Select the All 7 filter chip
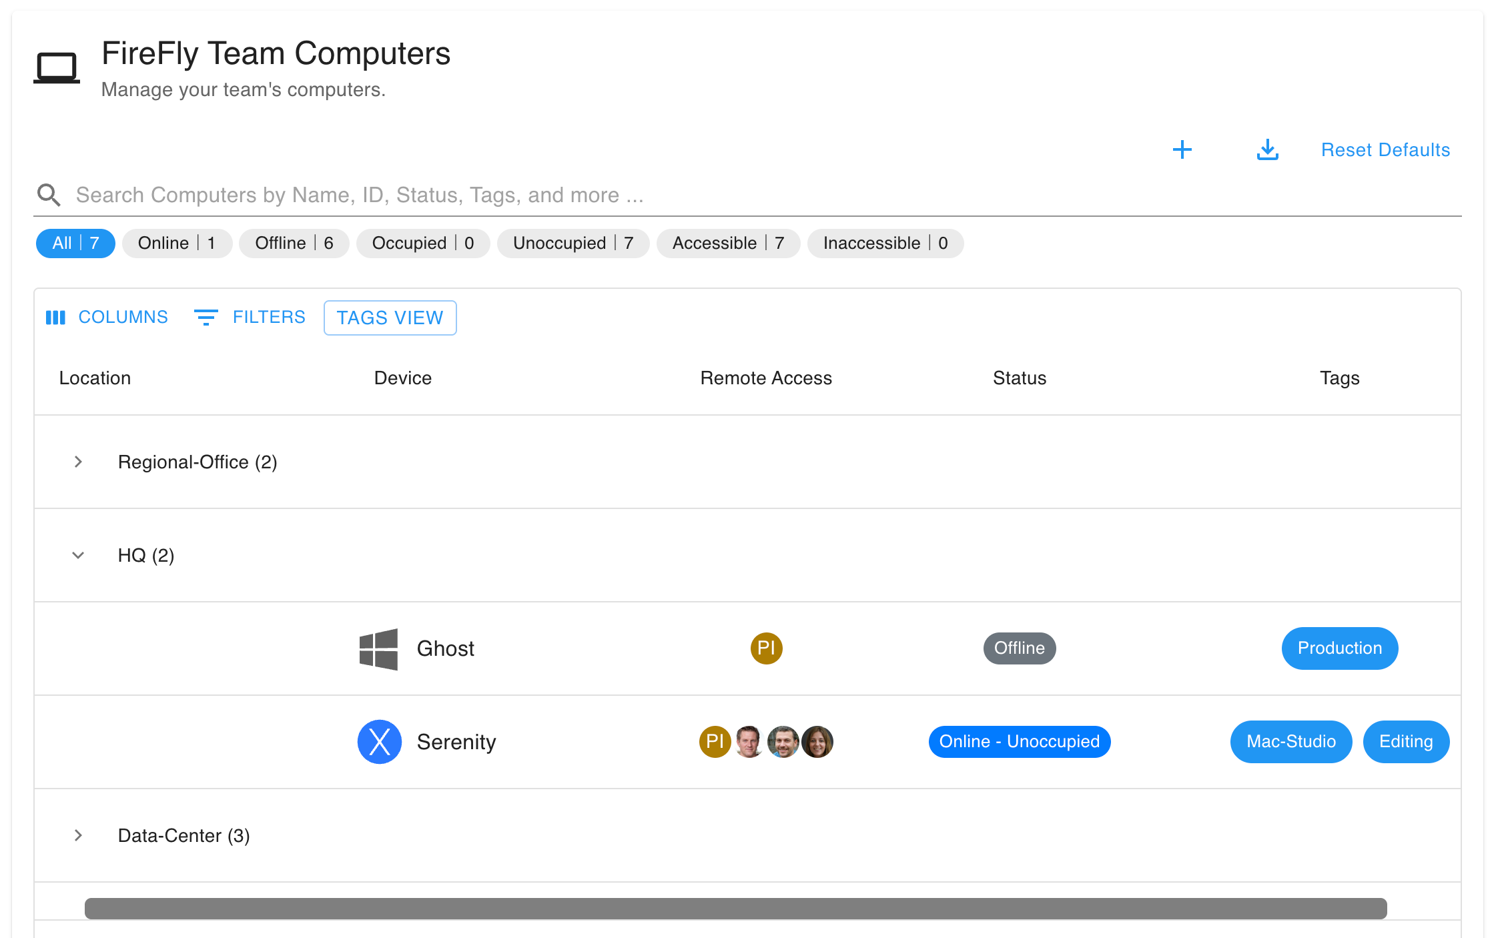 [x=75, y=243]
